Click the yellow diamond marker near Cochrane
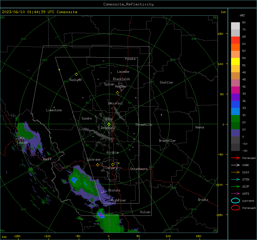This screenshot has width=257, height=240. (x=98, y=165)
